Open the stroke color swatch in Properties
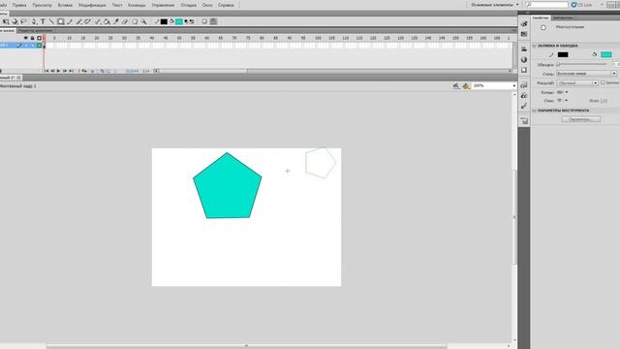This screenshot has width=620, height=349. click(563, 54)
